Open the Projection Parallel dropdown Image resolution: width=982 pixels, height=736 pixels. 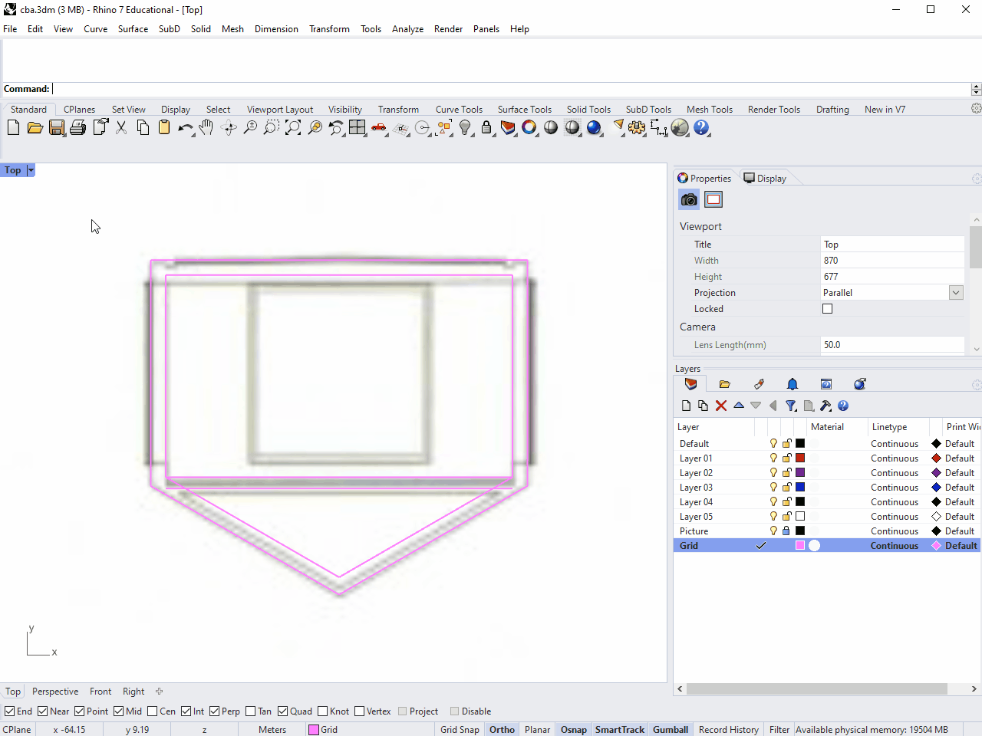[x=956, y=293]
